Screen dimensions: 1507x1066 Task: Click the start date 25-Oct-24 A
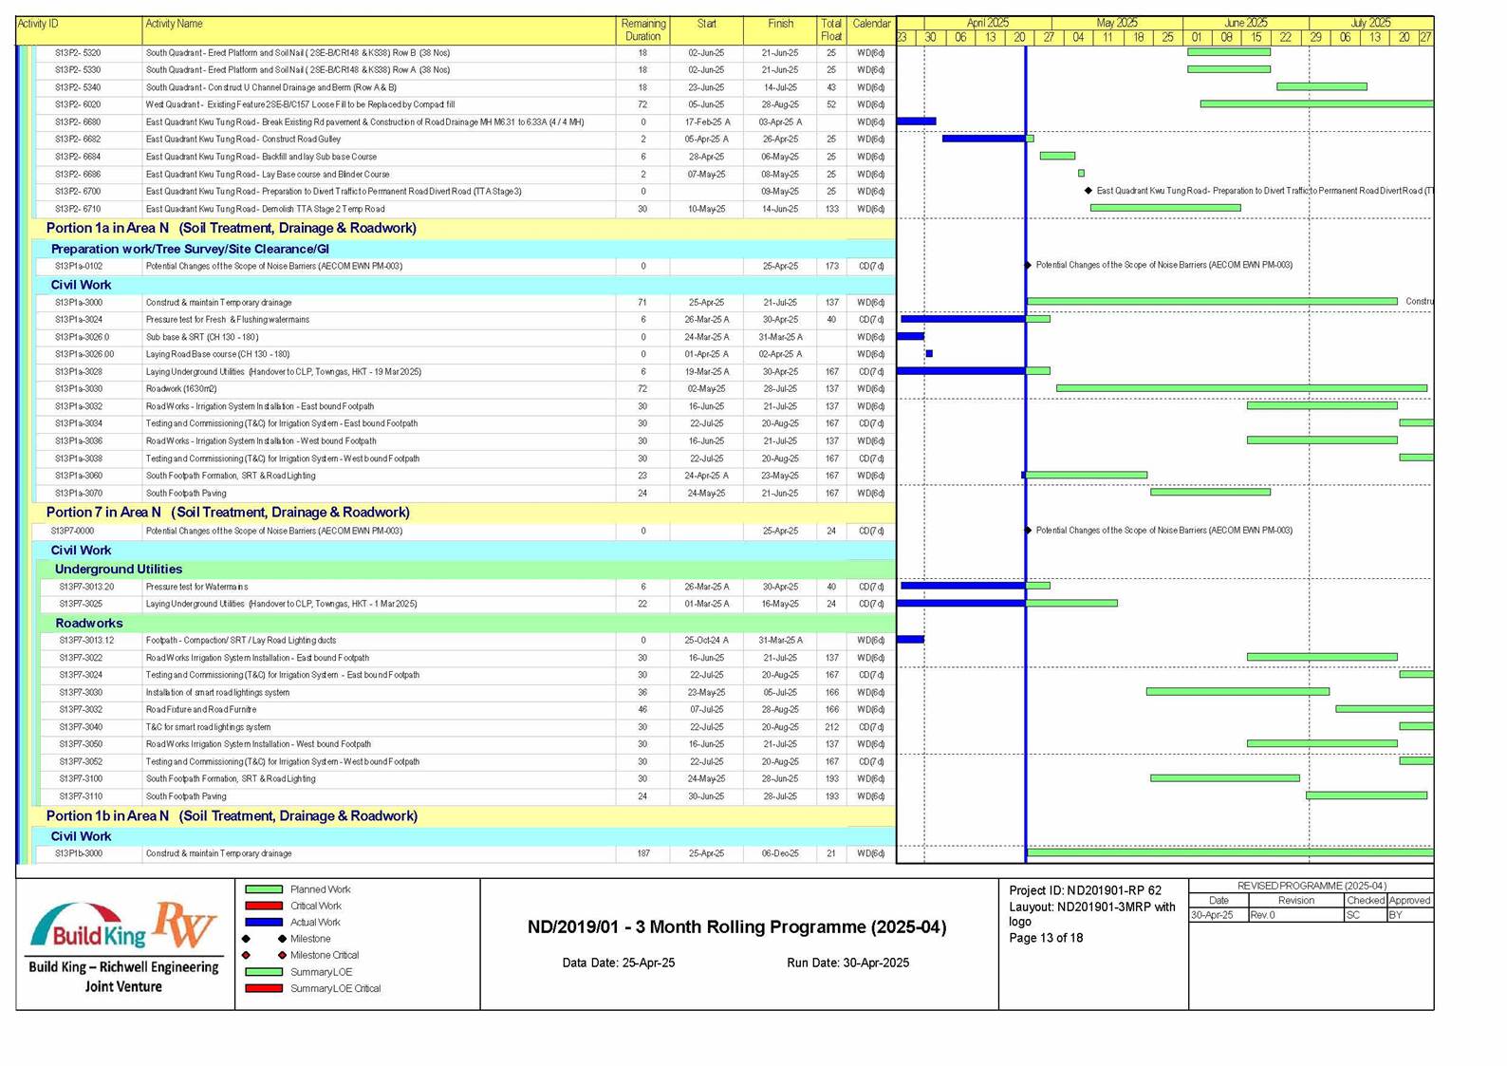coord(707,641)
